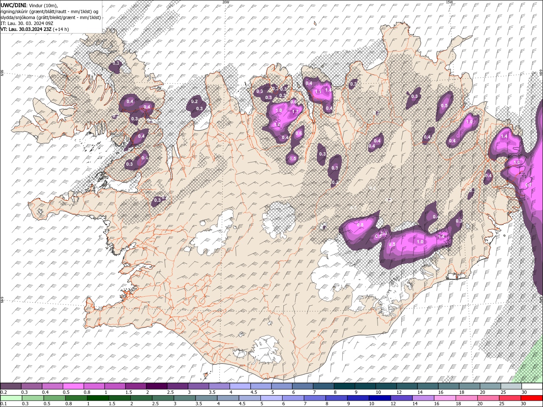The width and height of the screenshot is (543, 407).
Task: Select the 0.5 green swatch in lower legend row
Action: [x=54, y=398]
